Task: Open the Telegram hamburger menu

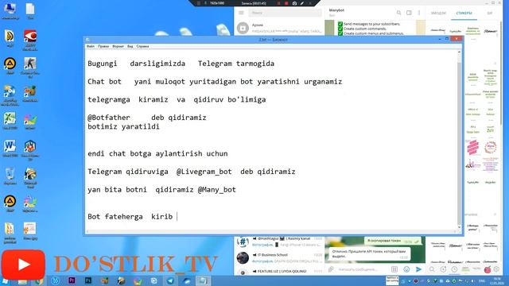Action: [x=241, y=13]
